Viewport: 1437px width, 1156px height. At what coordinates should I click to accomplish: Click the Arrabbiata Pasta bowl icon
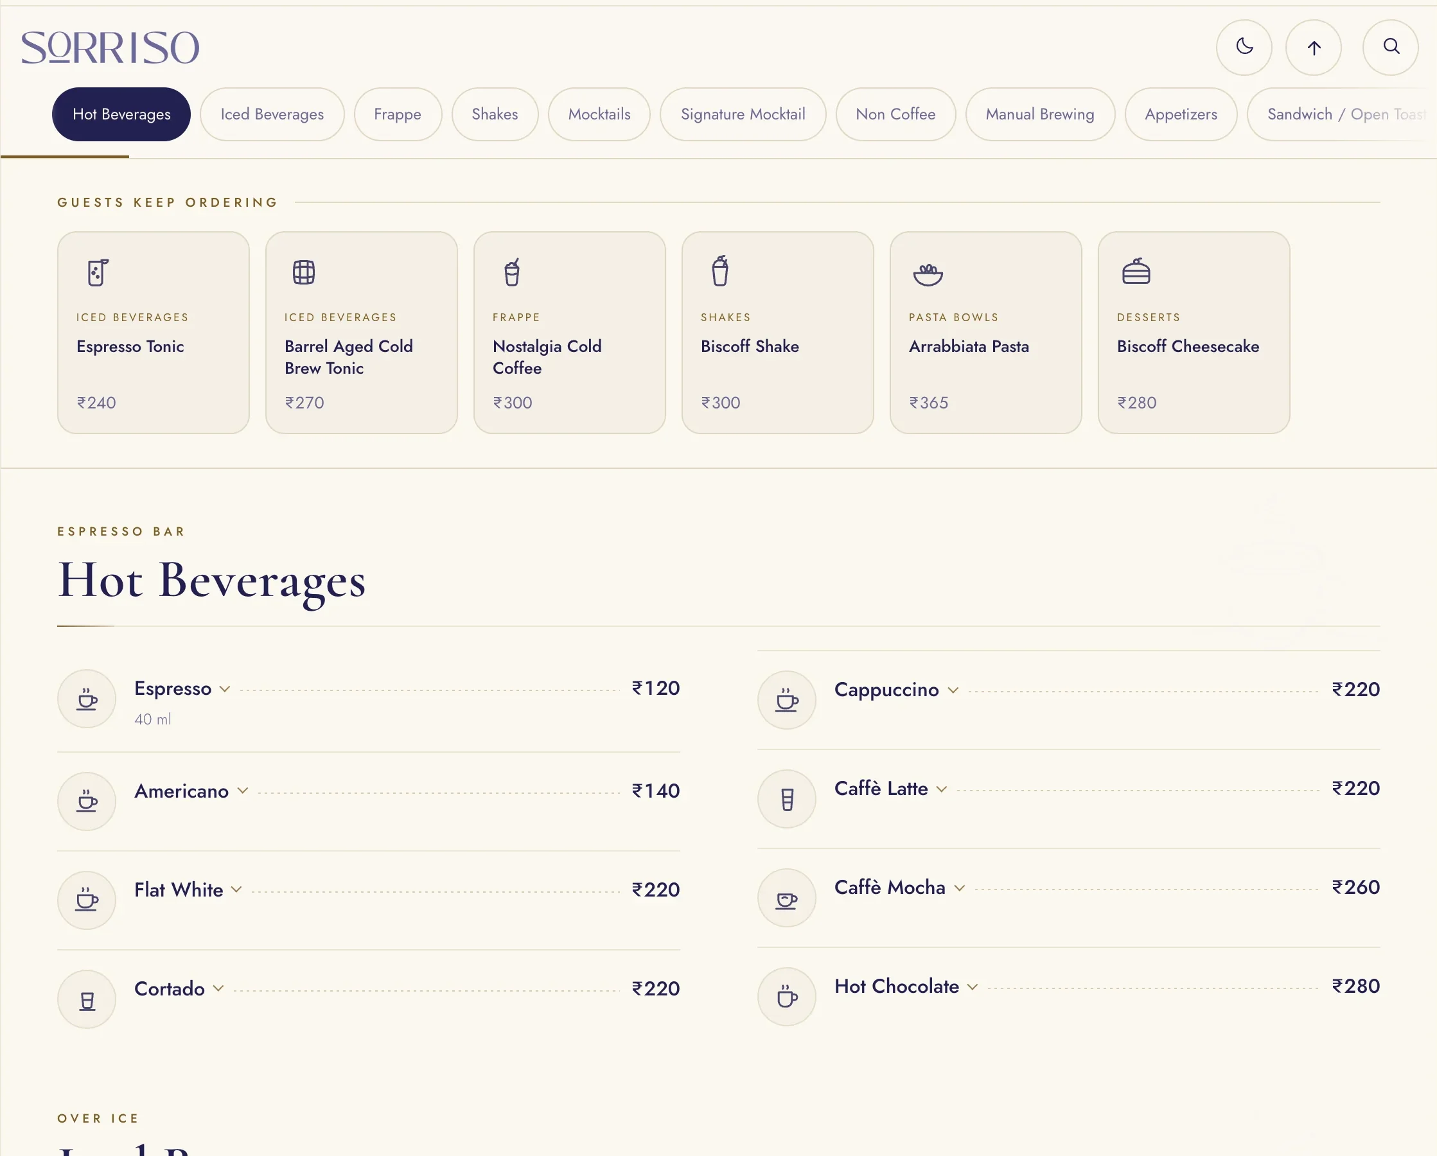928,274
